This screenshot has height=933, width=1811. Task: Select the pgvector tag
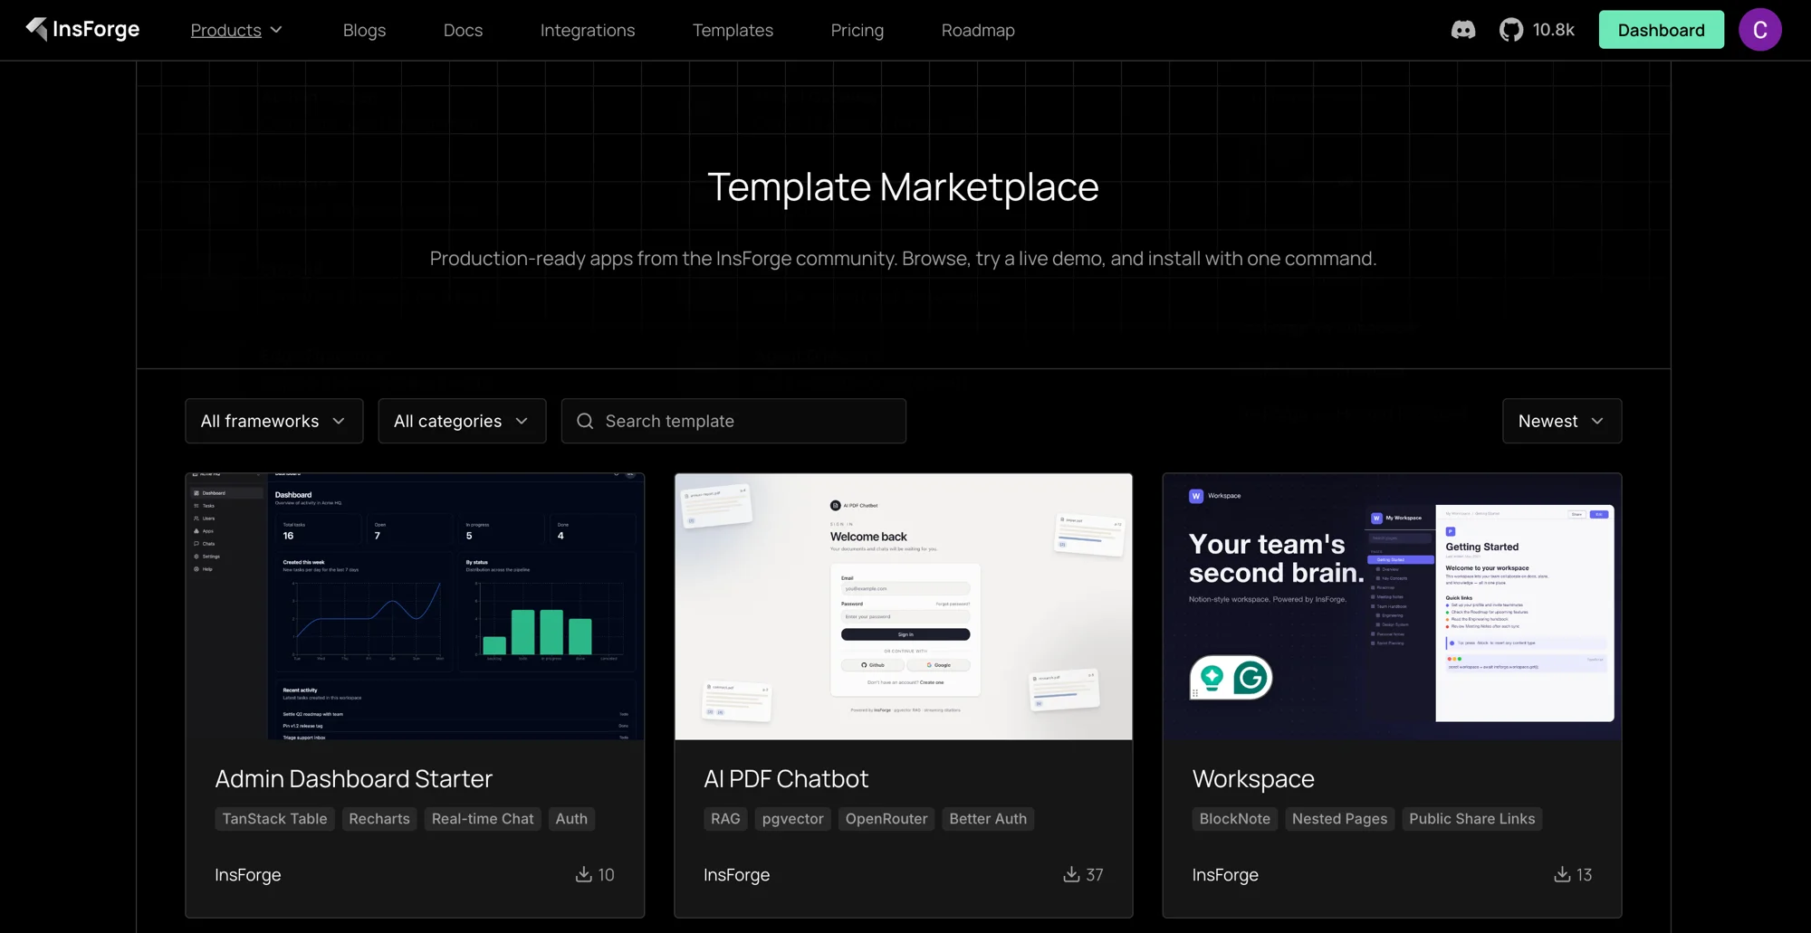pos(792,819)
